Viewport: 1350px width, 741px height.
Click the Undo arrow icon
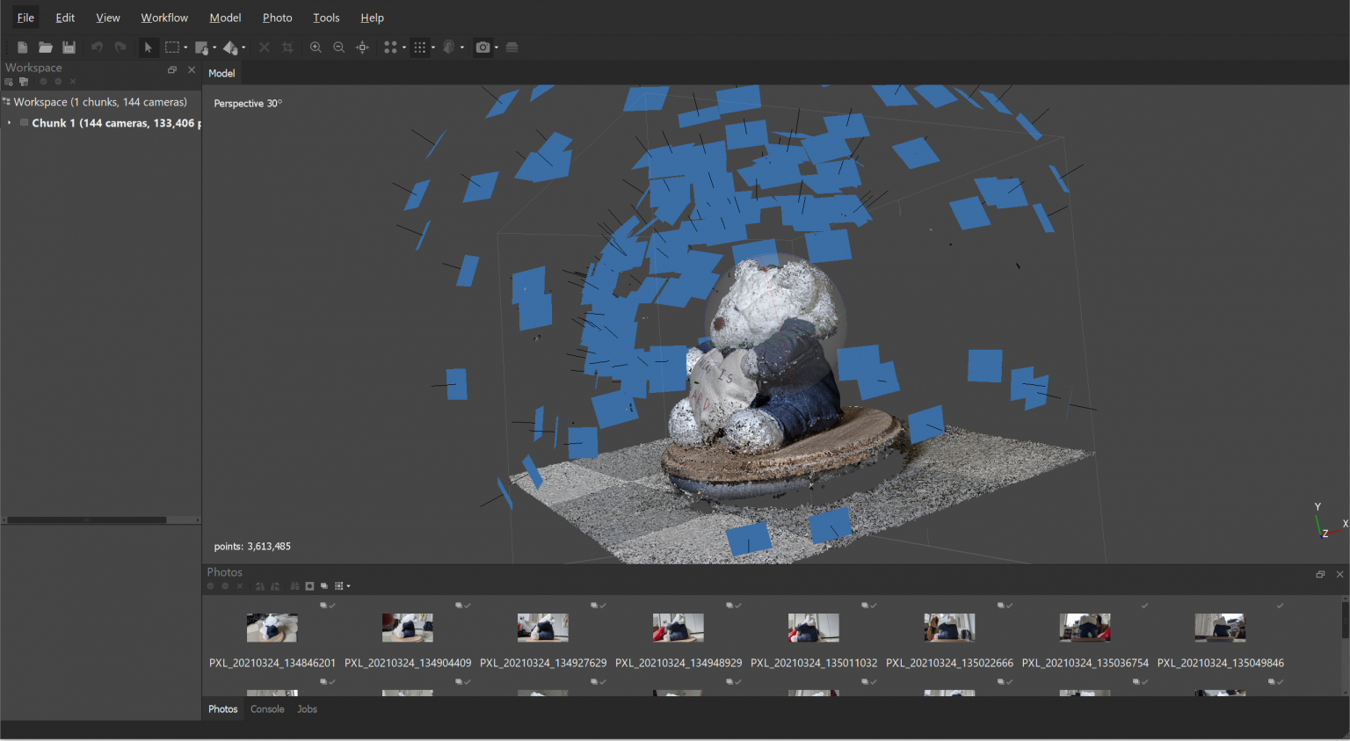point(97,47)
